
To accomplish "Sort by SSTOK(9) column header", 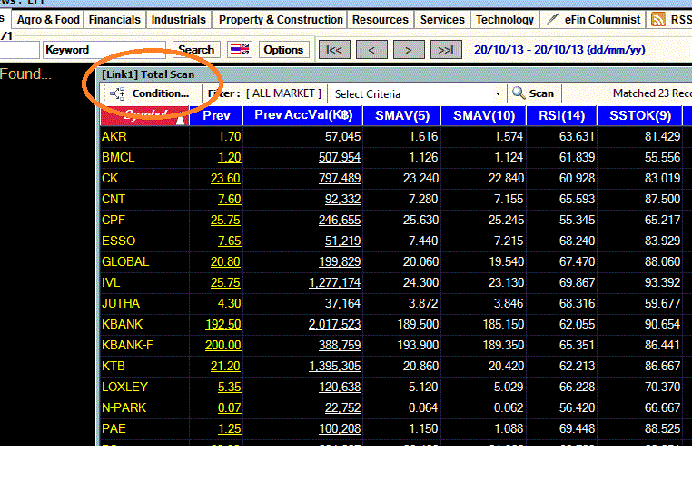I will 640,115.
